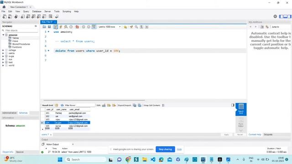Toggle Wrap Cell Content option
This screenshot has height=164, width=292.
(163, 105)
